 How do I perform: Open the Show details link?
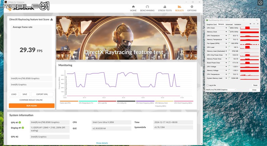click(102, 143)
